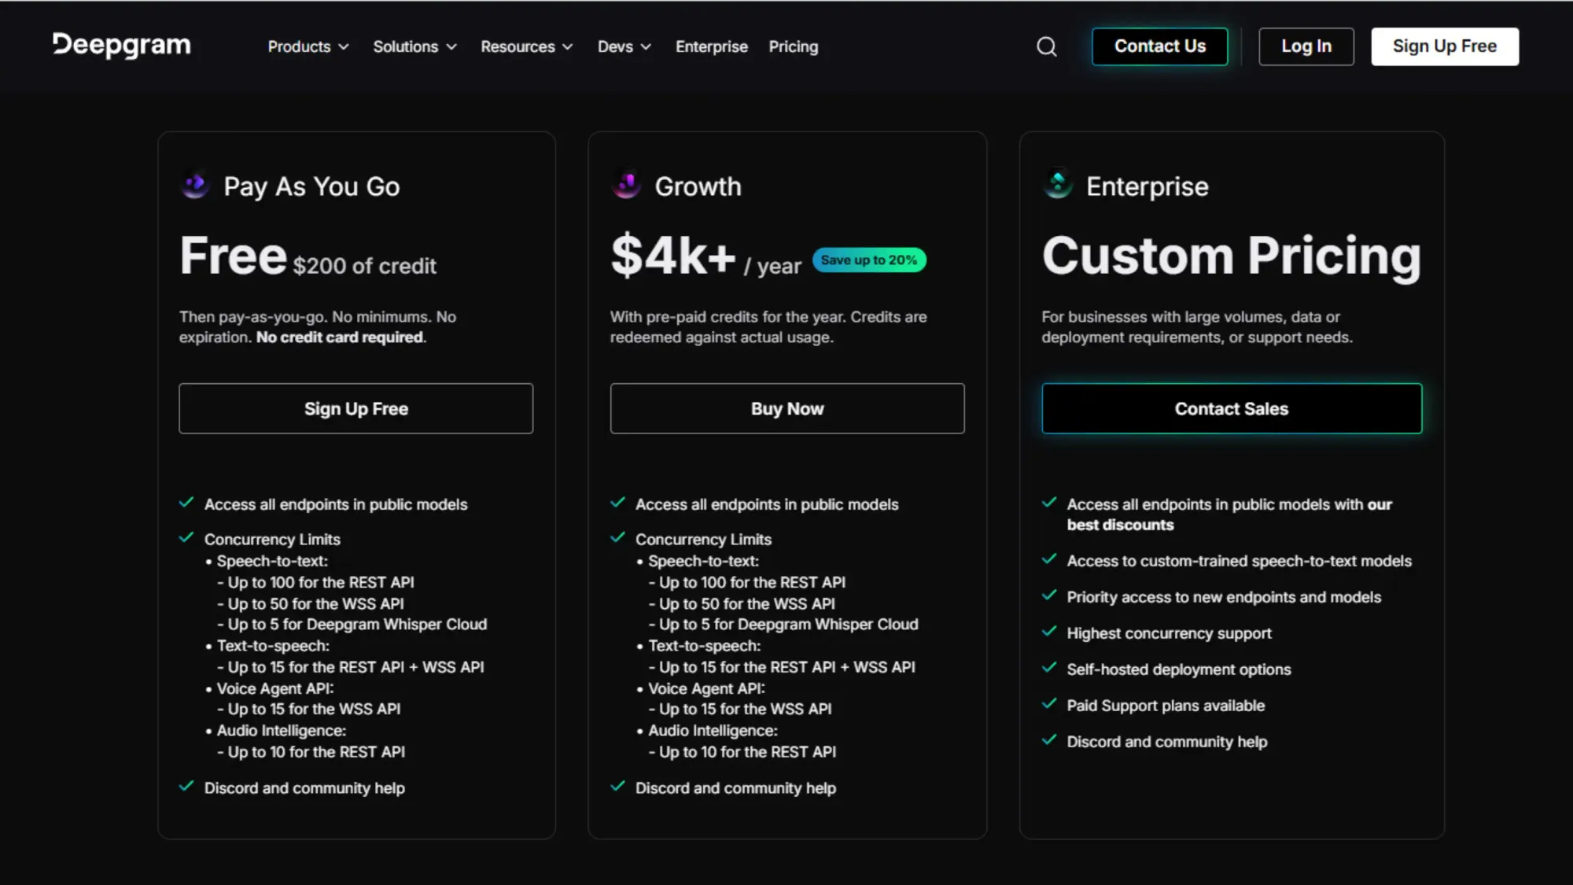The image size is (1573, 885).
Task: Click the checkmark beside Discord and community help
Action: [x=187, y=786]
